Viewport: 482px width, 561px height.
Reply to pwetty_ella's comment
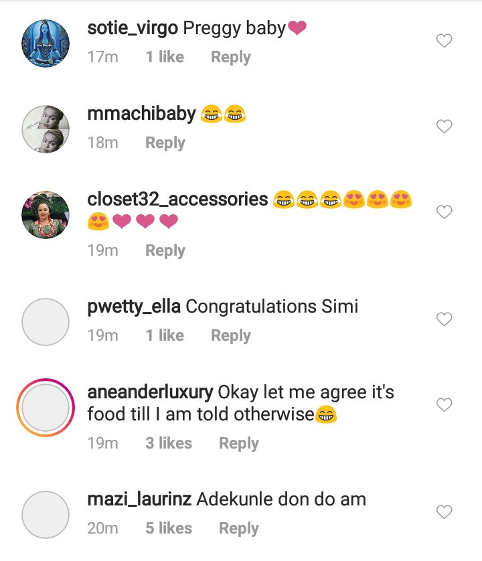pyautogui.click(x=230, y=336)
